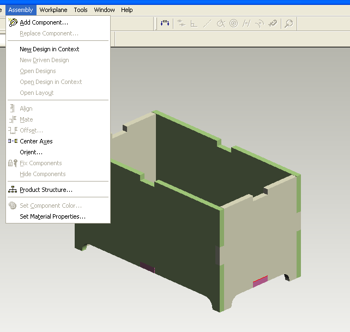The image size is (350, 332).
Task: Click the pink slot on box front panel
Action: point(260,281)
